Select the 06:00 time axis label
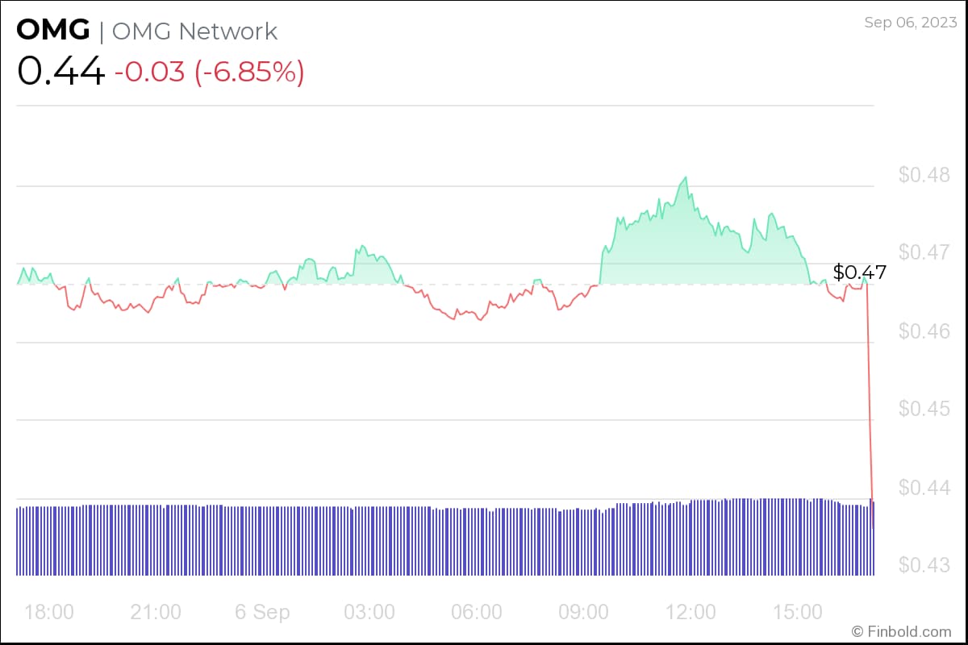Image resolution: width=968 pixels, height=645 pixels. click(477, 612)
